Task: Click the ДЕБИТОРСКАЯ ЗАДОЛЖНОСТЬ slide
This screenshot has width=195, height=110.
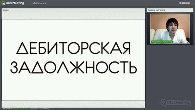Action: coord(73,60)
